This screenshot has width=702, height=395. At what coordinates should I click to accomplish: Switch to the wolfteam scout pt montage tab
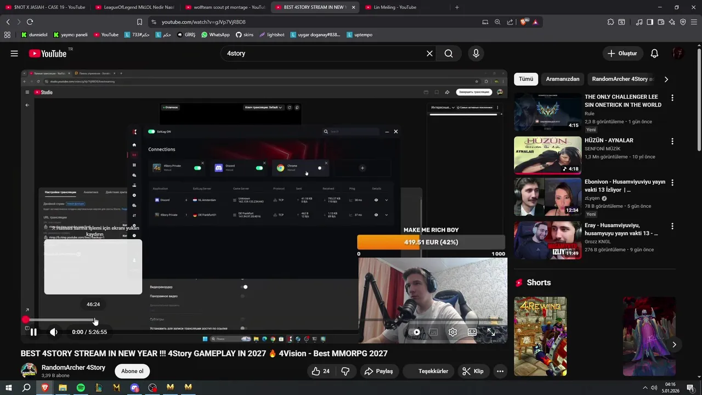tap(225, 7)
